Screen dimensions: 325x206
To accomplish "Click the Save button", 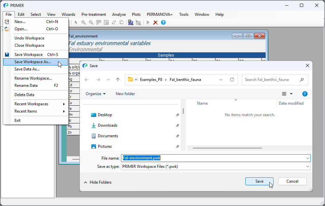I will pos(259,181).
